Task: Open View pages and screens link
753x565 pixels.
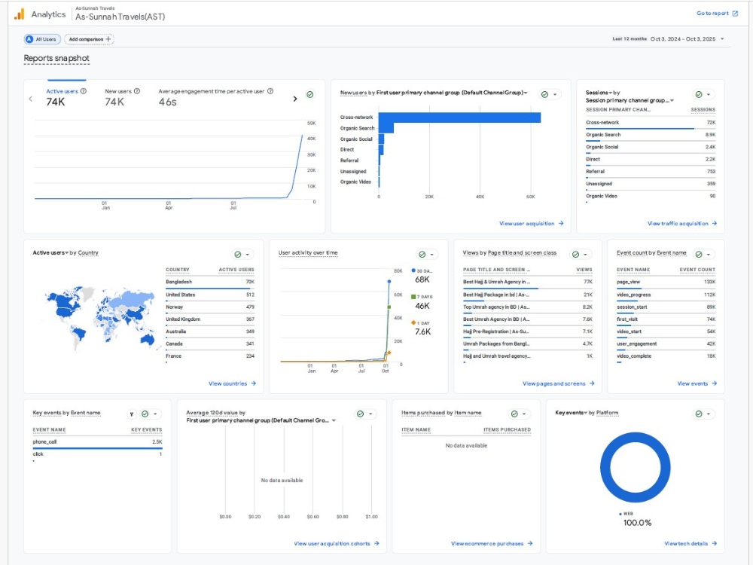Action: click(x=558, y=383)
